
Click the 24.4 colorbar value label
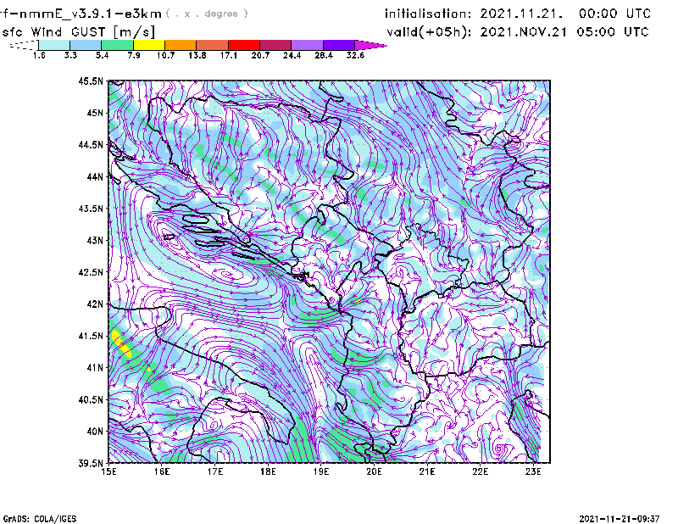[x=292, y=55]
